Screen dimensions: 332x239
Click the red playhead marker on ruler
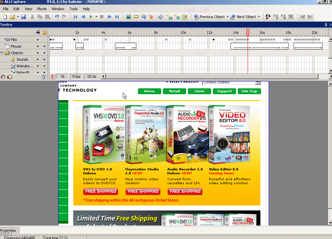click(x=248, y=33)
